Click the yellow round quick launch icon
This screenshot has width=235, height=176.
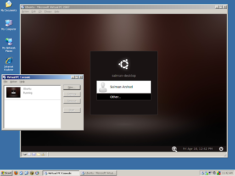pyautogui.click(x=32, y=173)
